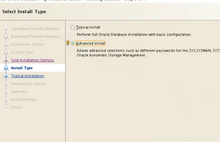220x142 pixels.
Task: Click the Download Software Updates step text
Action: (x=35, y=36)
